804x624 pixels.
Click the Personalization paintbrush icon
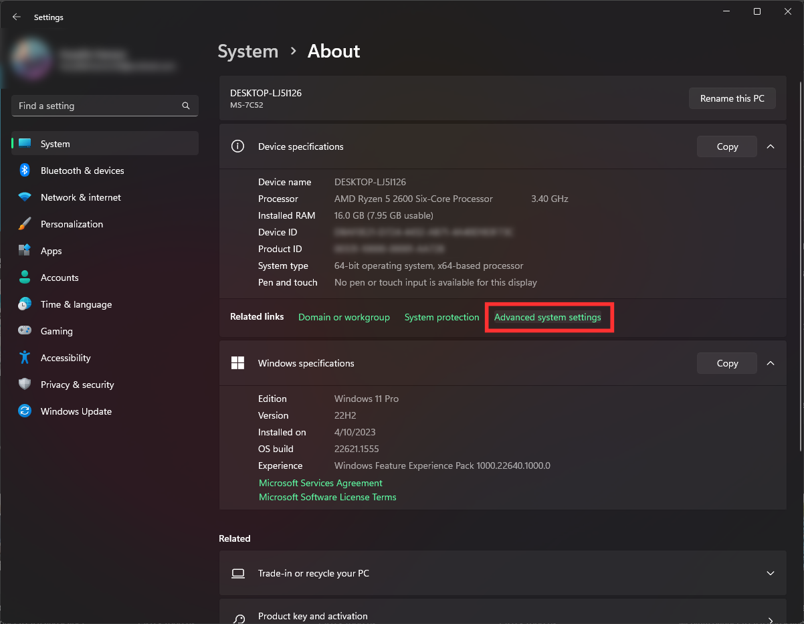coord(25,224)
